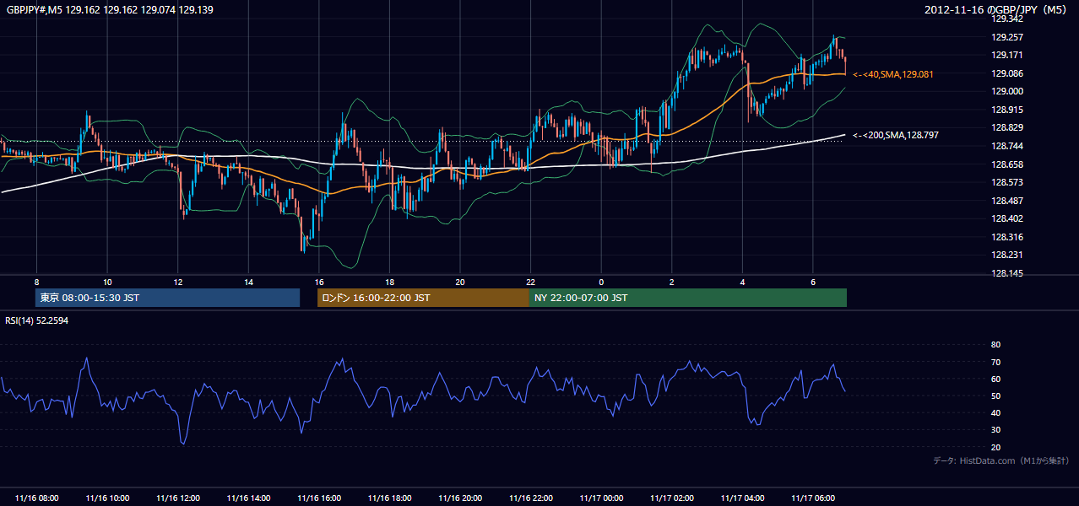The height and width of the screenshot is (506, 1079).
Task: Click the 11/16 12:00 time label
Action: pyautogui.click(x=177, y=498)
